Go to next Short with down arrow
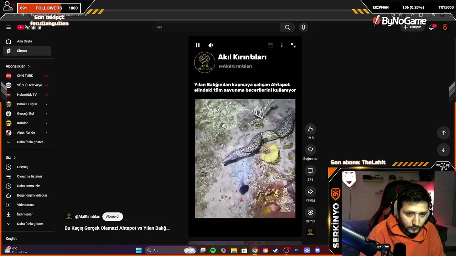Screen dimensions: 456x256 pyautogui.click(x=444, y=150)
